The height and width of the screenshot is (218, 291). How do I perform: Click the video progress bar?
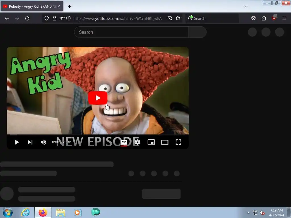98,135
